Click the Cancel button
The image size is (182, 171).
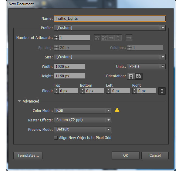pyautogui.click(x=155, y=155)
